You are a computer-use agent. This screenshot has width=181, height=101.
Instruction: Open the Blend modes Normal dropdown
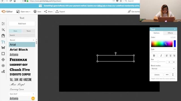(x=163, y=68)
